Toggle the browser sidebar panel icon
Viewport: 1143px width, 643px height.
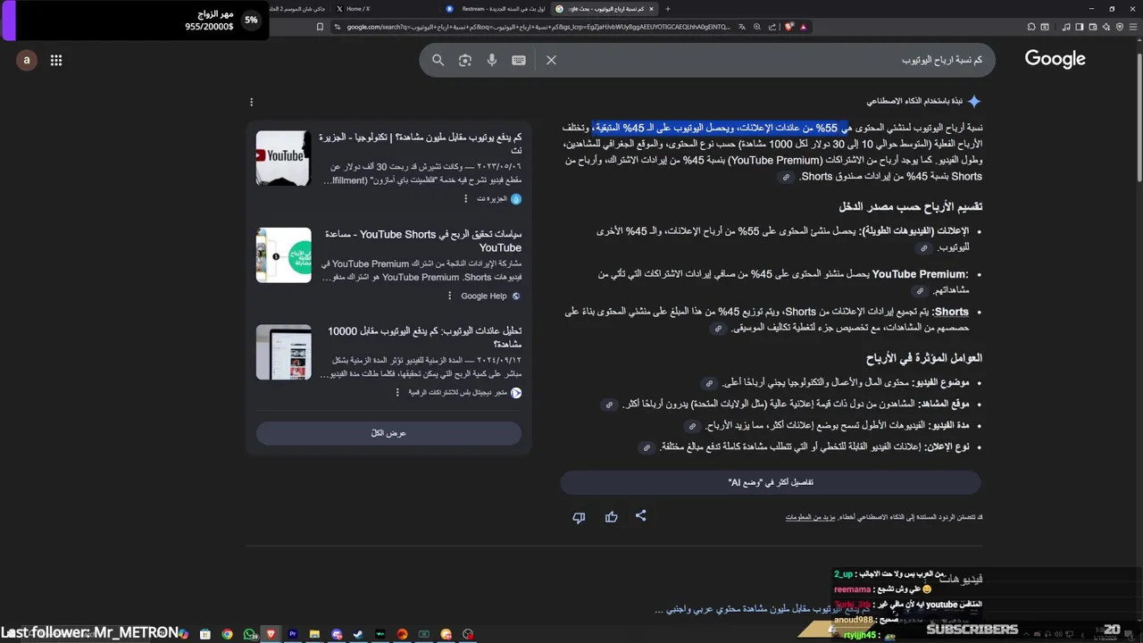pos(1080,27)
